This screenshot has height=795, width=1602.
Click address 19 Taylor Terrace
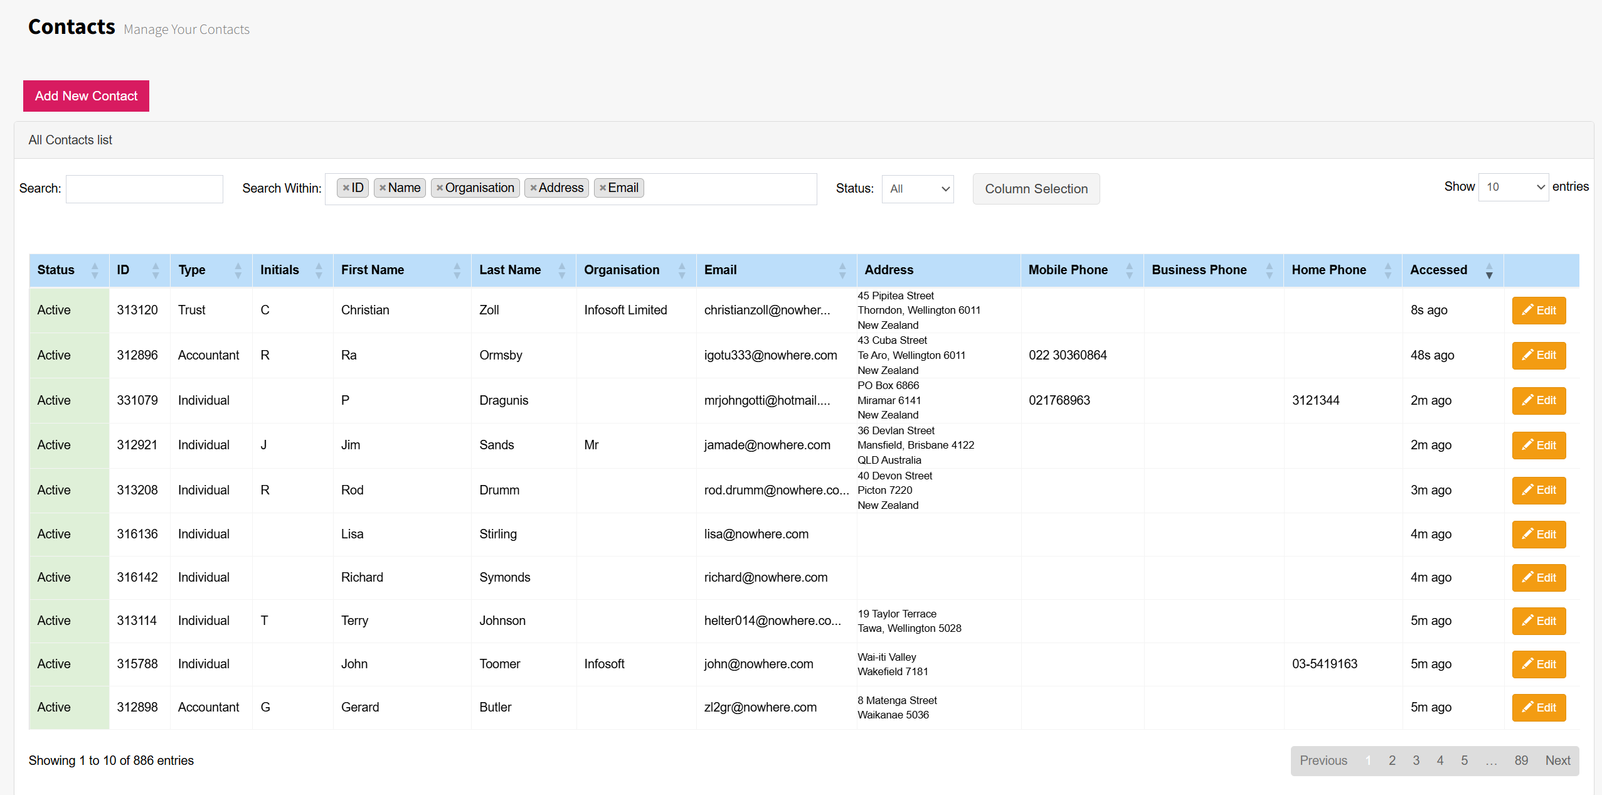[x=897, y=614]
